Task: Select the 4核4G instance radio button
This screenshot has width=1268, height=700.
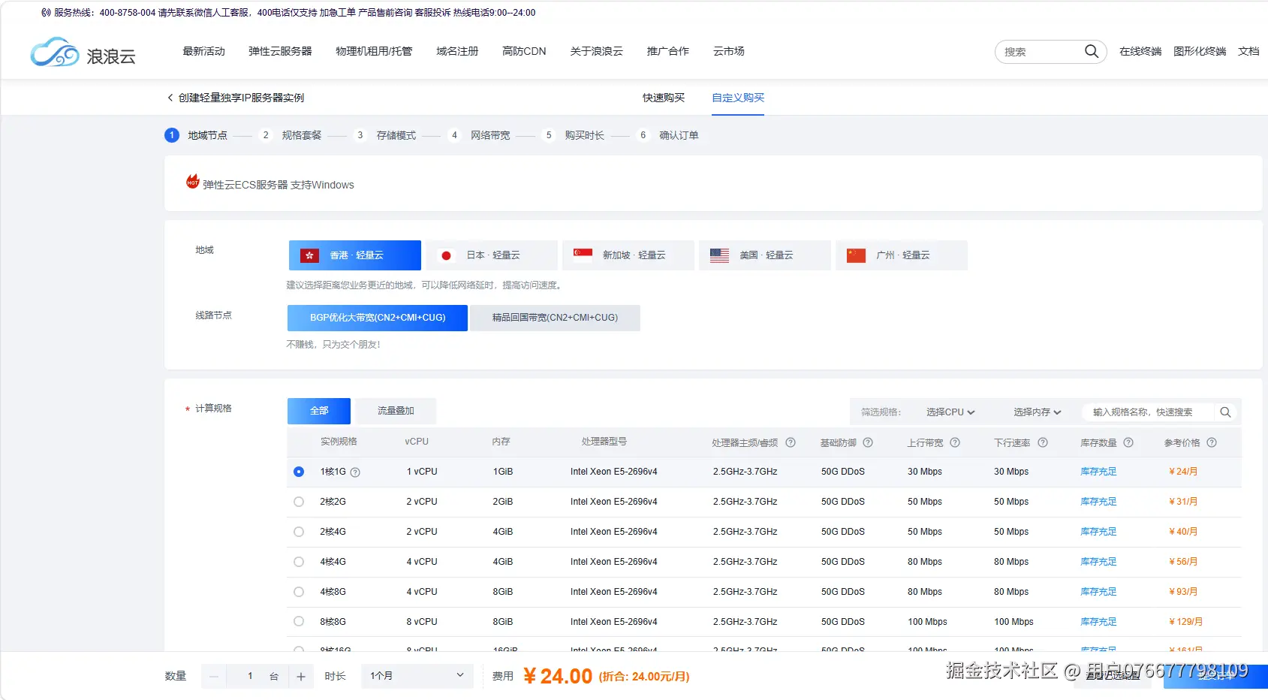Action: coord(299,562)
